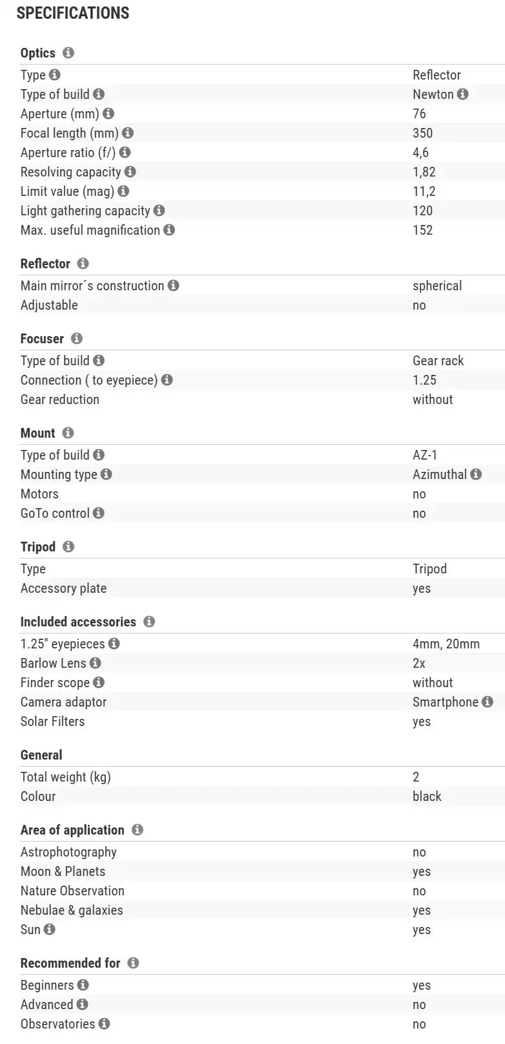
Task: Open info for Included accessories heading
Action: click(149, 622)
